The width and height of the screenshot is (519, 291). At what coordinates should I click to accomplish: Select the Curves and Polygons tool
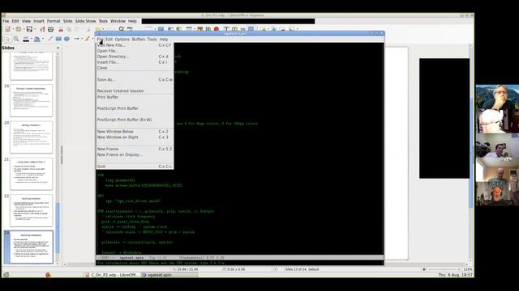click(87, 39)
